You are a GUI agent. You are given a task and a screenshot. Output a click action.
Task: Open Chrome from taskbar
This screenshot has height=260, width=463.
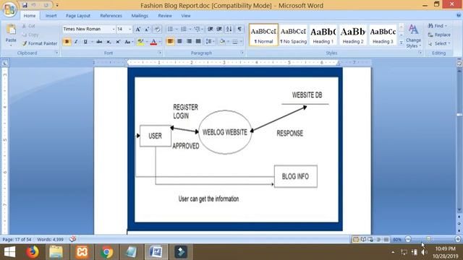click(106, 252)
